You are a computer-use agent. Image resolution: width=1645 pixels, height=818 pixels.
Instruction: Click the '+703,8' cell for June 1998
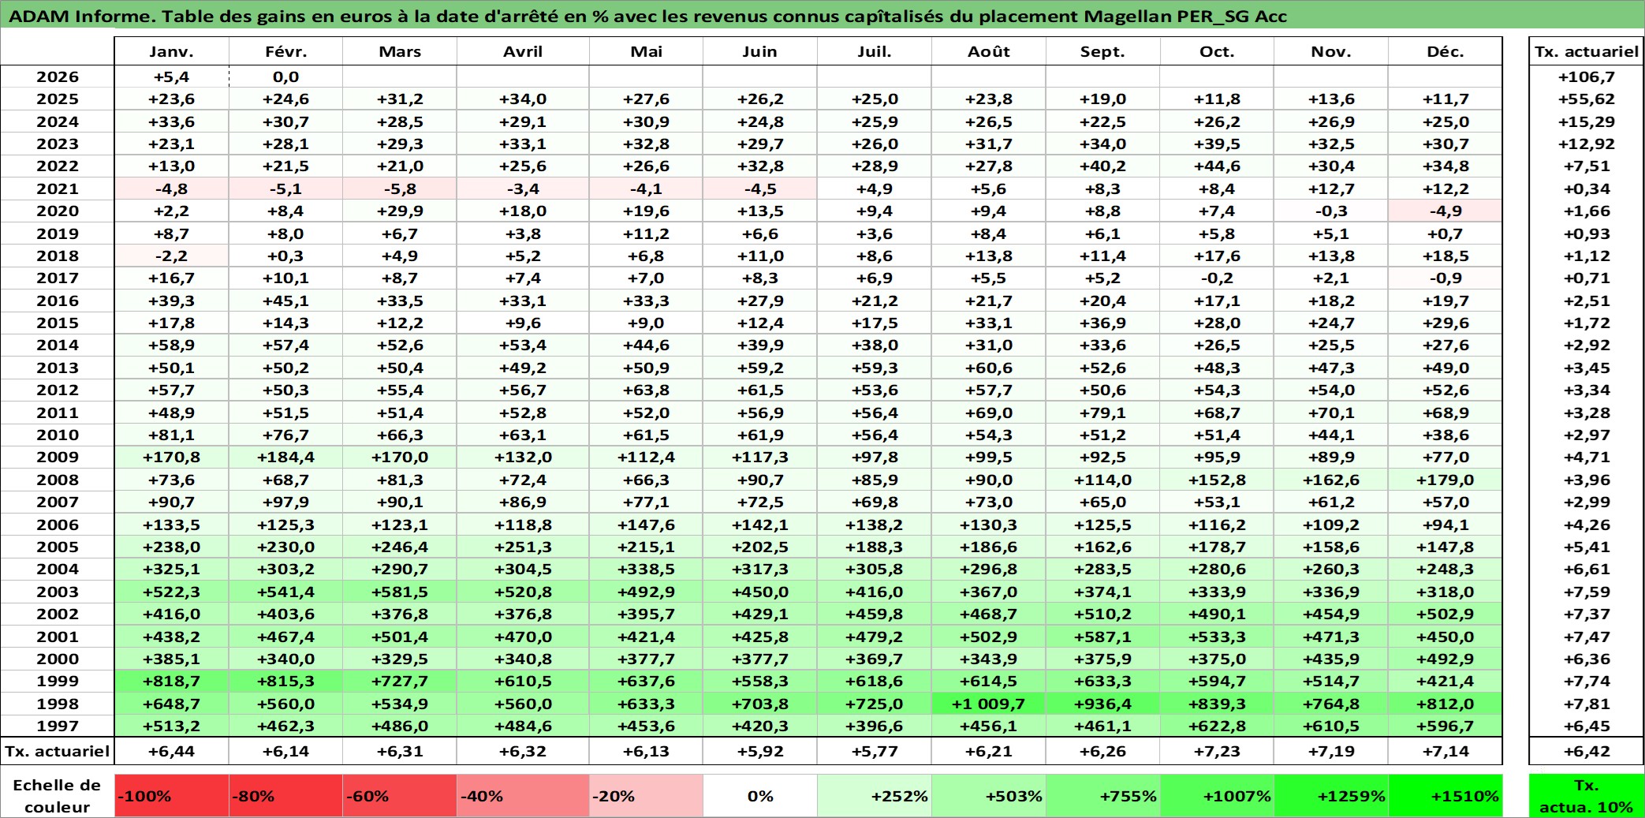tap(759, 704)
